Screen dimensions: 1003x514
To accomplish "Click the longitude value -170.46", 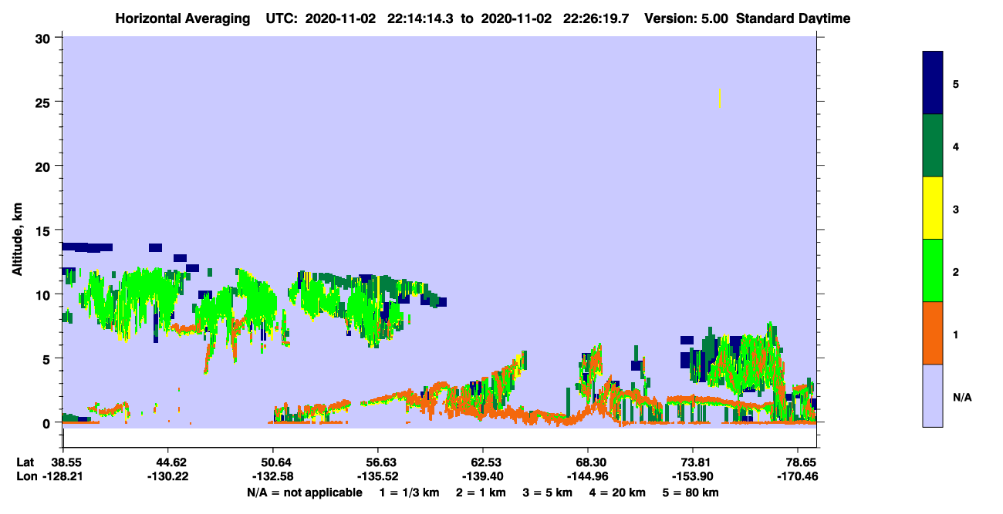I will pyautogui.click(x=799, y=476).
